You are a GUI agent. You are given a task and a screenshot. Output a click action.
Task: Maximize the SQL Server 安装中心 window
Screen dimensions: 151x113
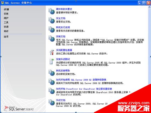point(144,3)
